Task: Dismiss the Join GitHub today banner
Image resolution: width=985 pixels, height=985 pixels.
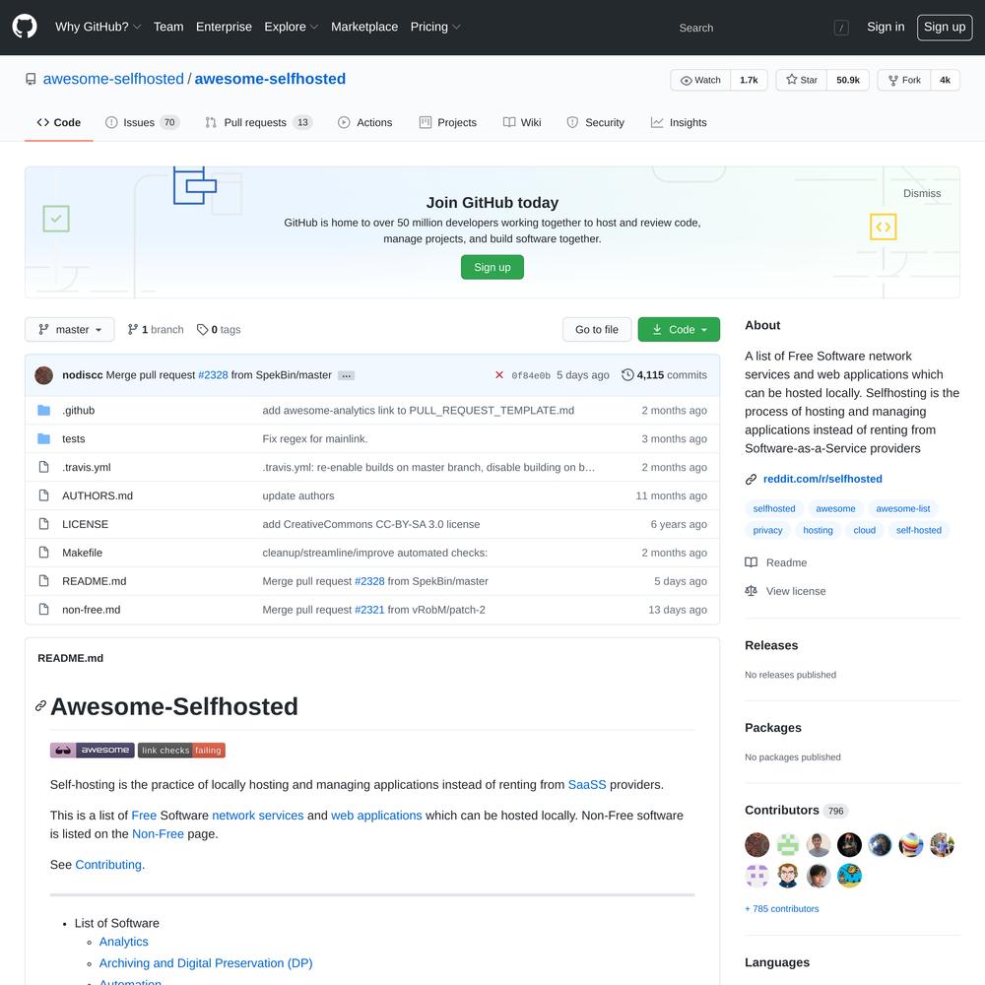Action: (922, 193)
